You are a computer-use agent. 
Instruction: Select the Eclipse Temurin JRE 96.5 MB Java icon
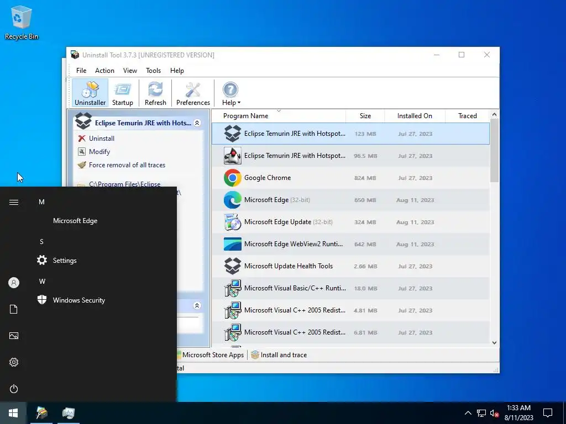pos(233,156)
